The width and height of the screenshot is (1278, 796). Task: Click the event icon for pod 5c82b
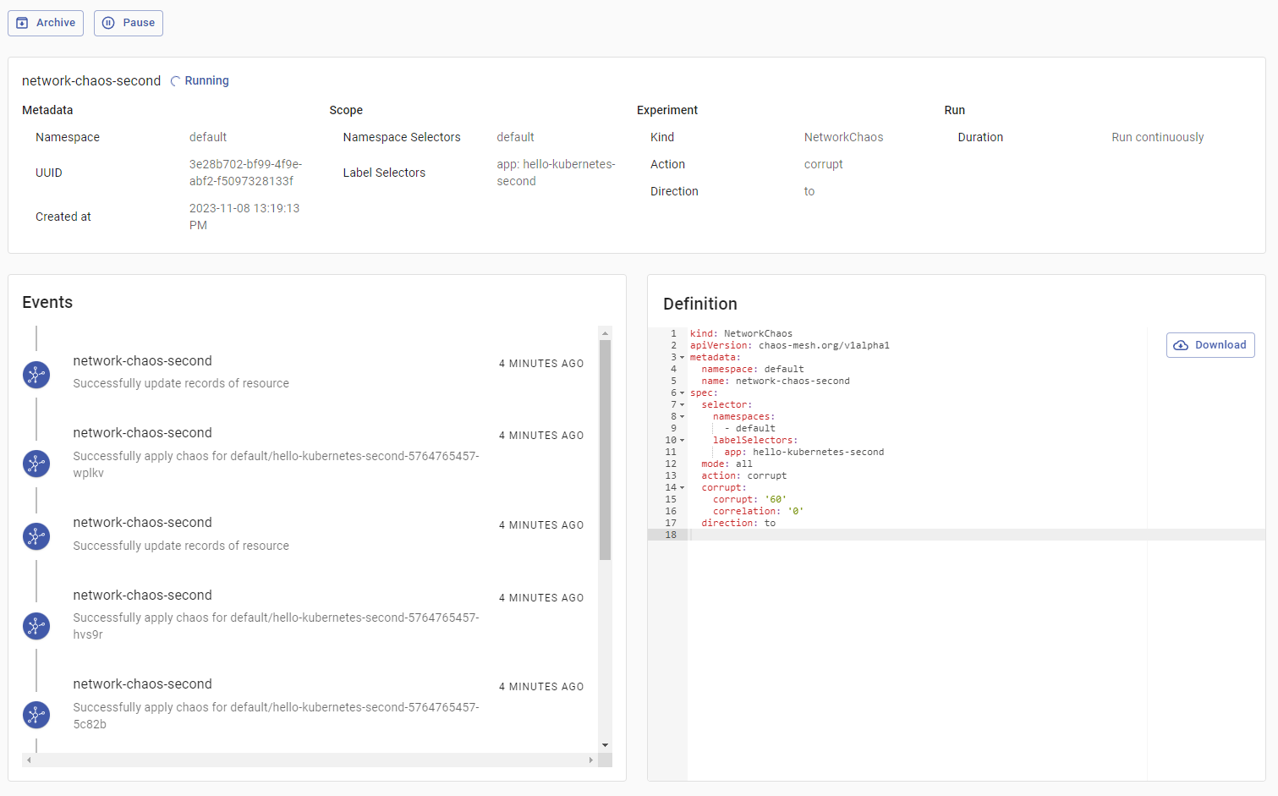pyautogui.click(x=36, y=715)
